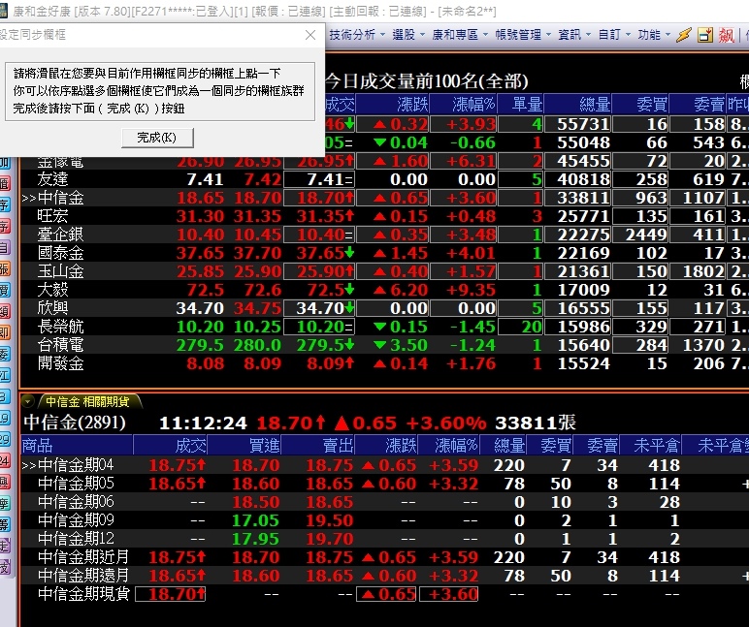749x627 pixels.
Task: Open the round dropdown beside 中信金 相關期貨 tab
Action: click(28, 402)
